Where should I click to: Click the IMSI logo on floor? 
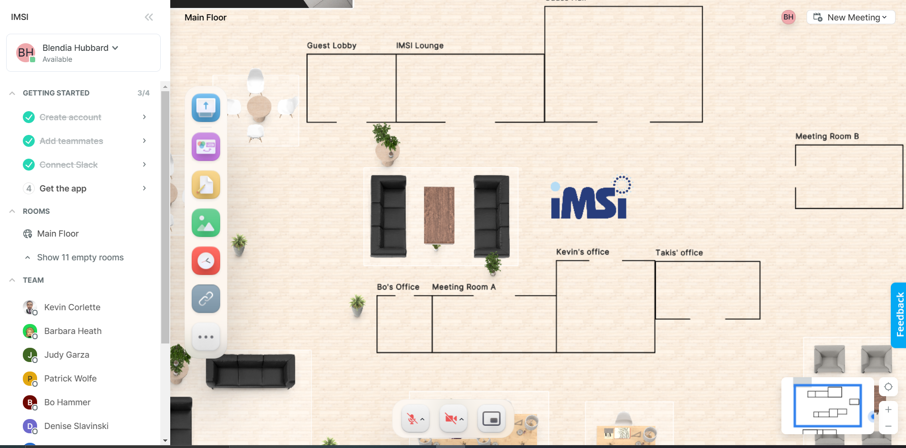591,198
